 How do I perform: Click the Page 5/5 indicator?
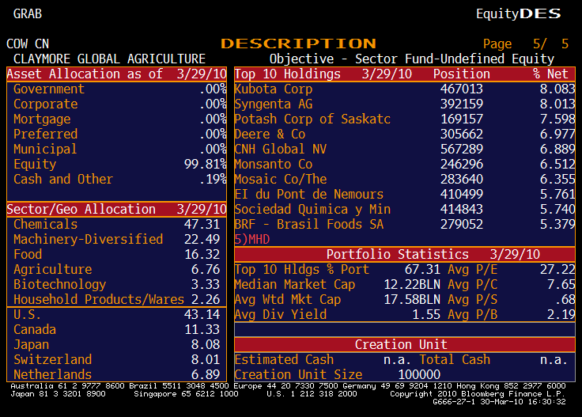(525, 44)
